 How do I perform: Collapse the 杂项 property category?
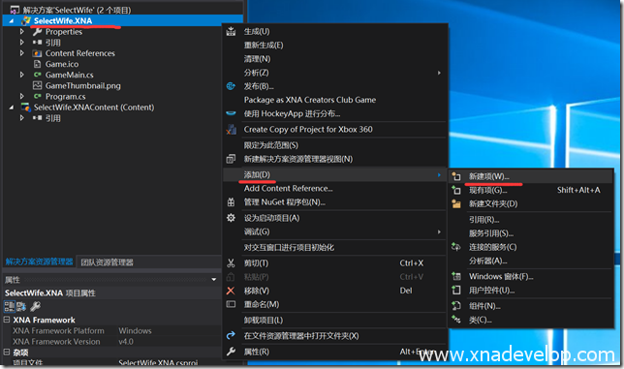(x=7, y=352)
